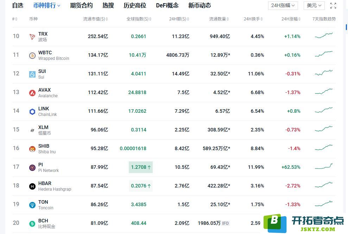Sort by 全球指数($) column header

coord(139,19)
